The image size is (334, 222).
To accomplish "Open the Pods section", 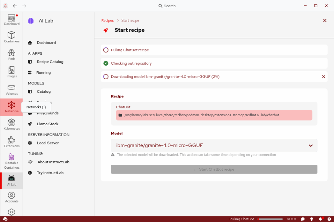I will (12, 55).
